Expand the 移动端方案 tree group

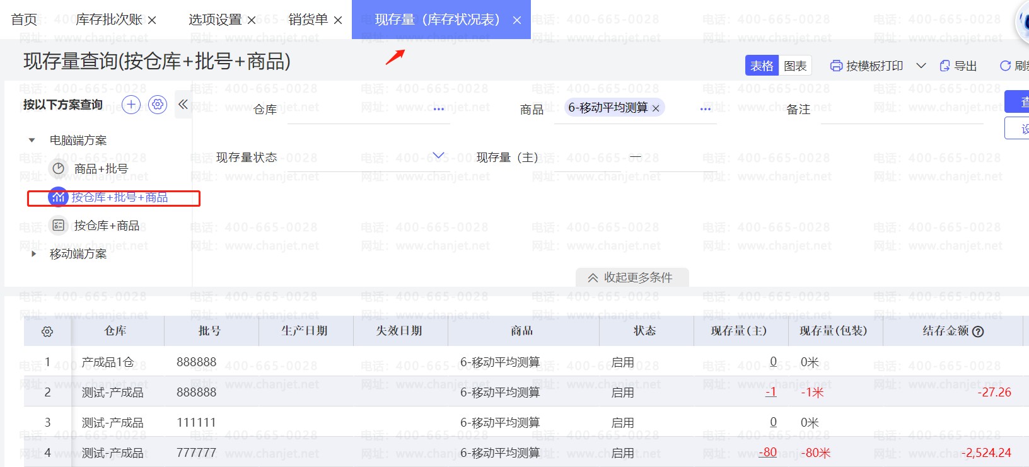[34, 254]
